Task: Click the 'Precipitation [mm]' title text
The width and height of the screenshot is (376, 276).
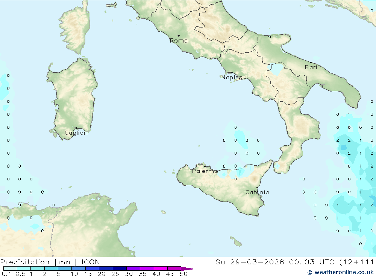Action: tap(38, 262)
